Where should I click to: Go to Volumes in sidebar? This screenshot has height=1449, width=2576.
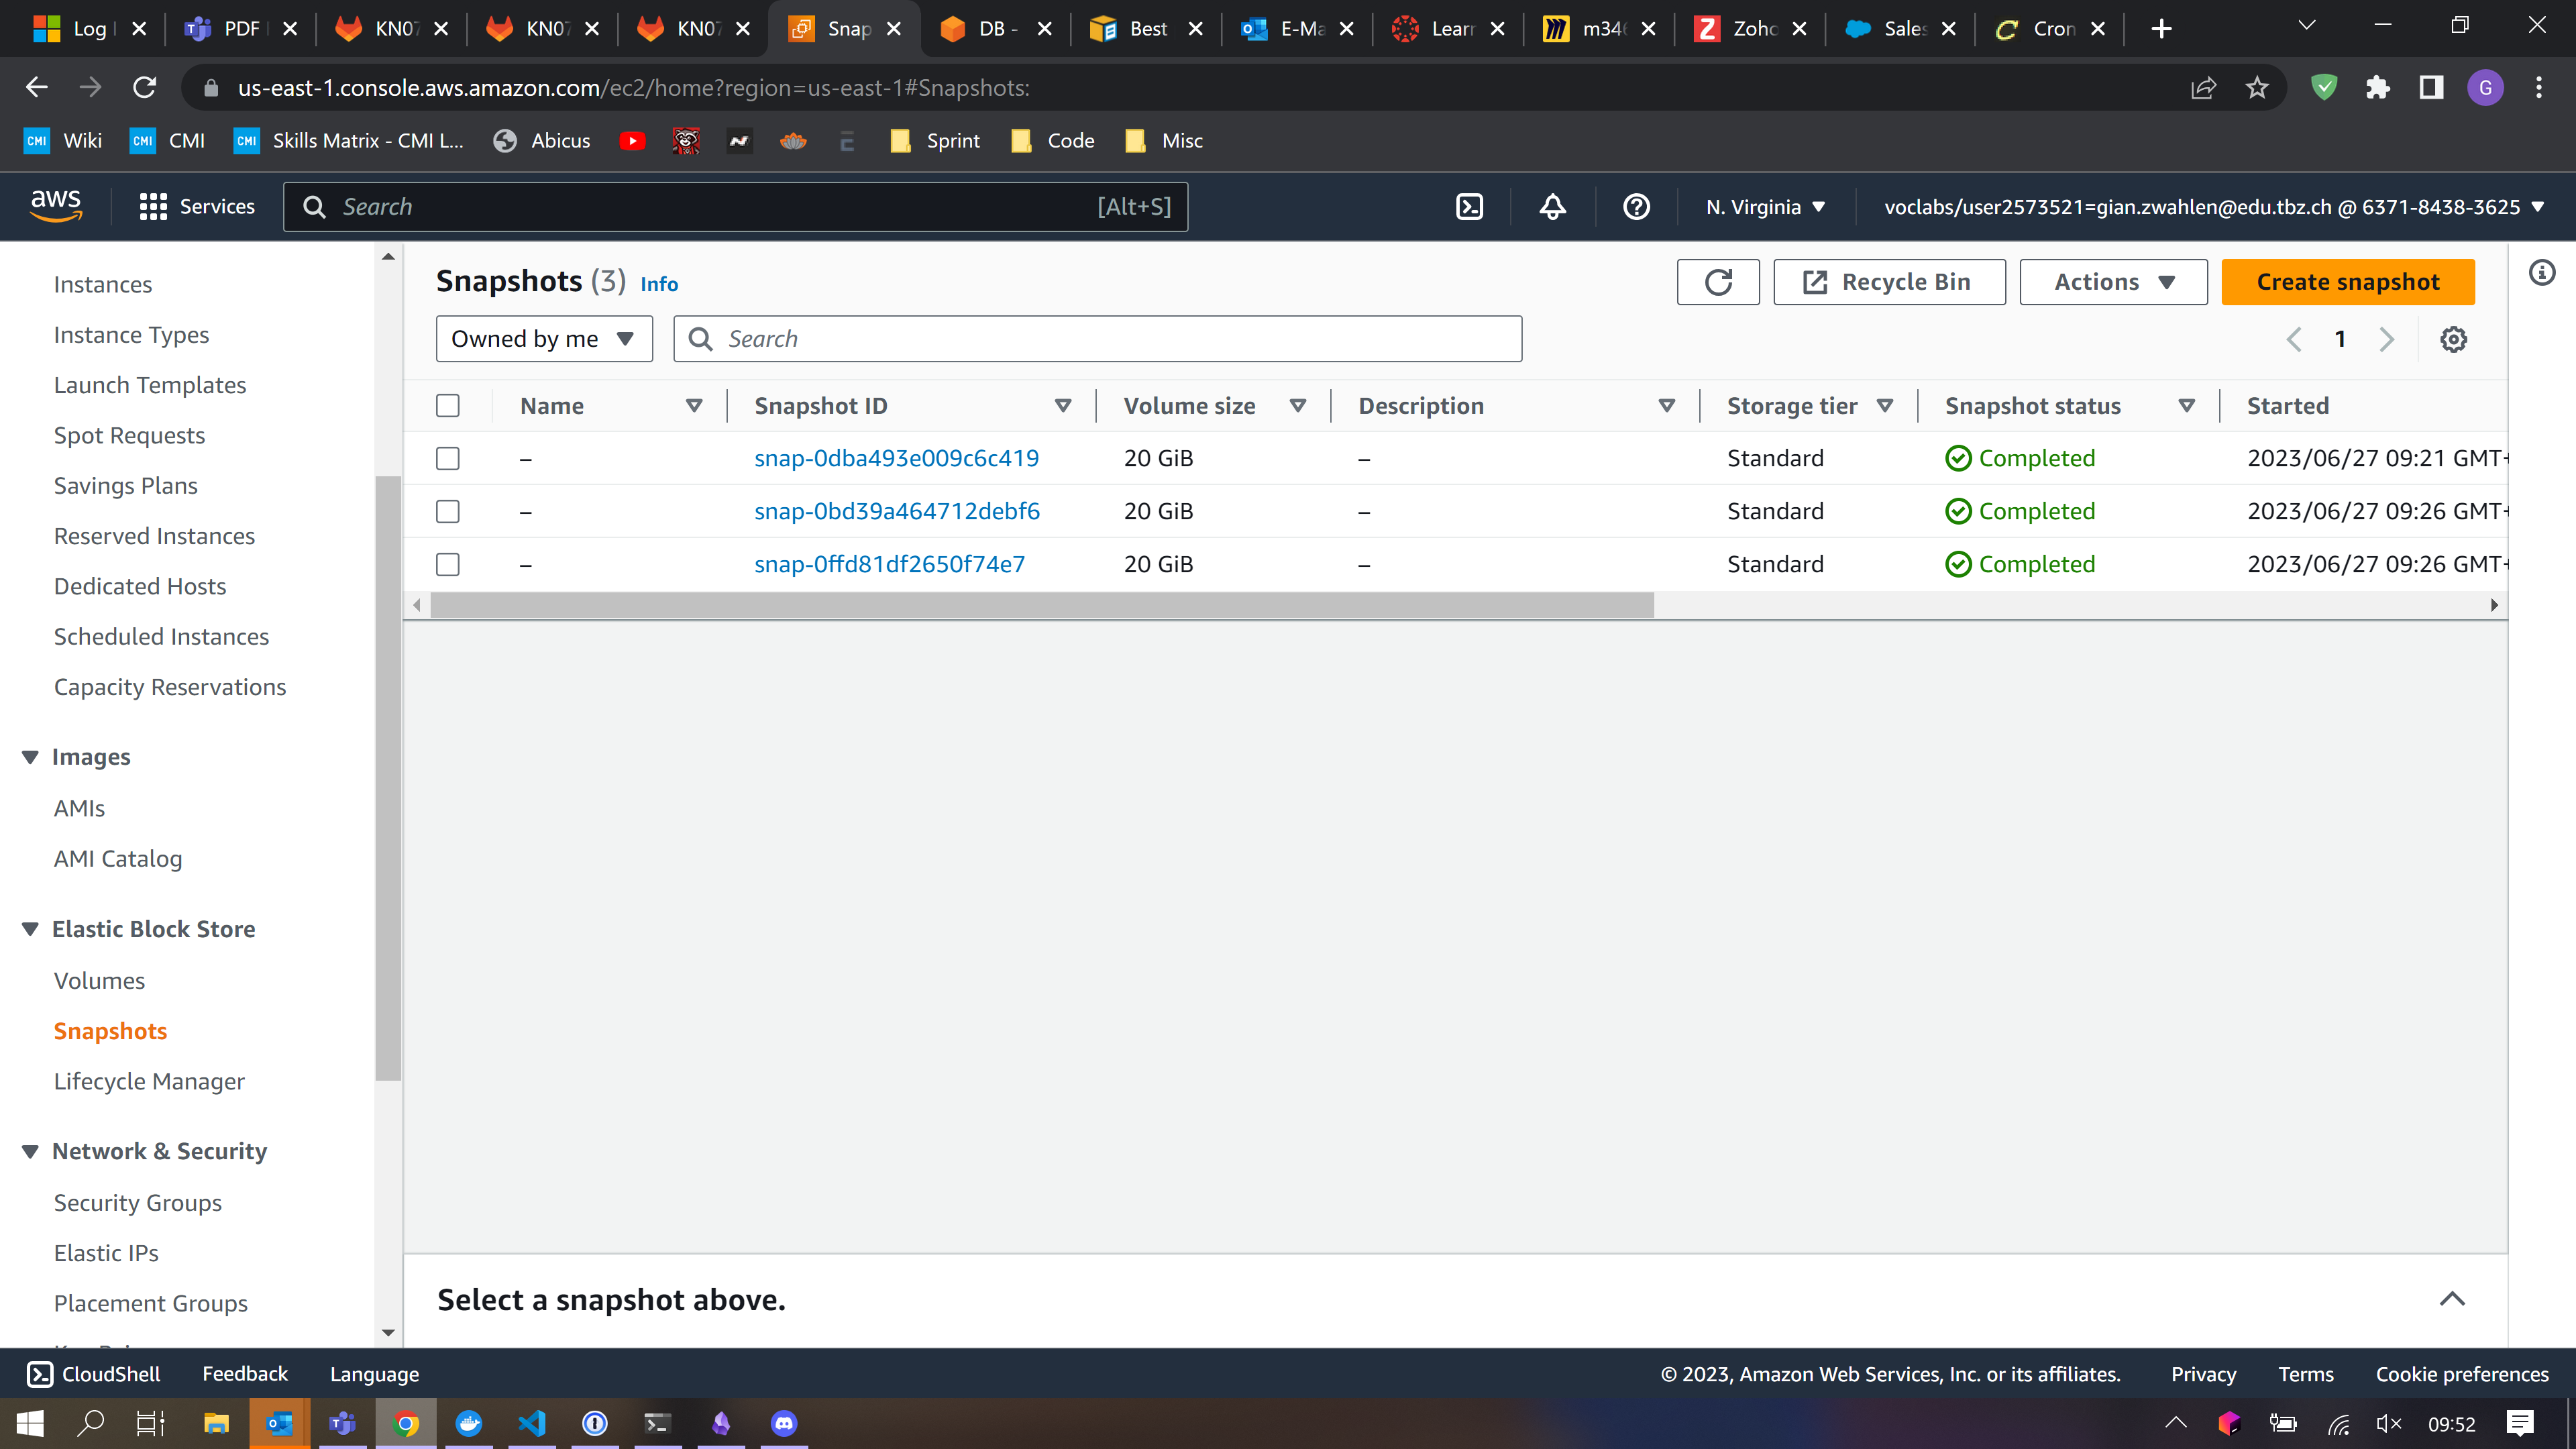99,980
